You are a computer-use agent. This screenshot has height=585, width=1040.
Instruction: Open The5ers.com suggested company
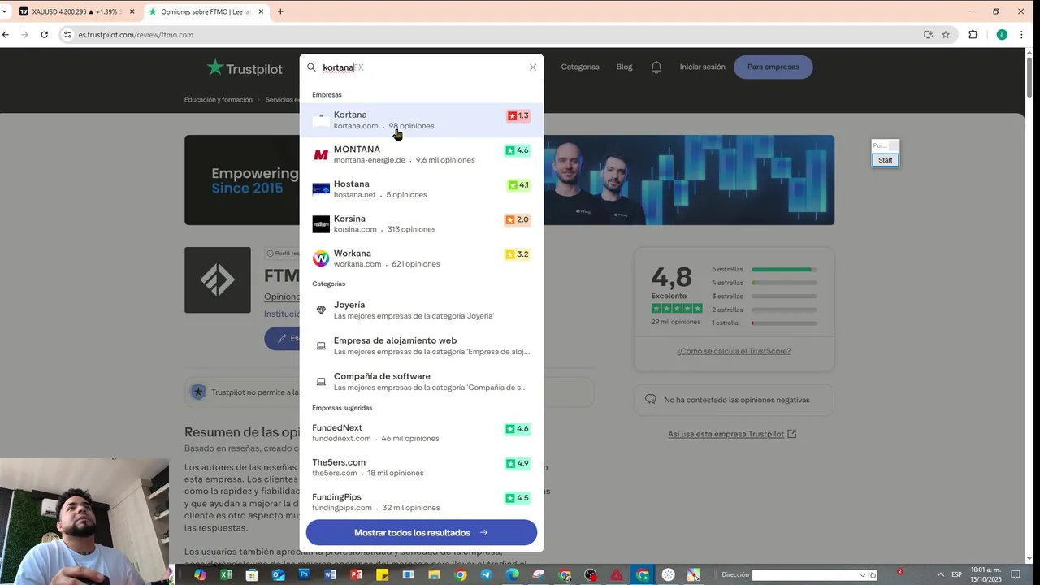tap(422, 467)
